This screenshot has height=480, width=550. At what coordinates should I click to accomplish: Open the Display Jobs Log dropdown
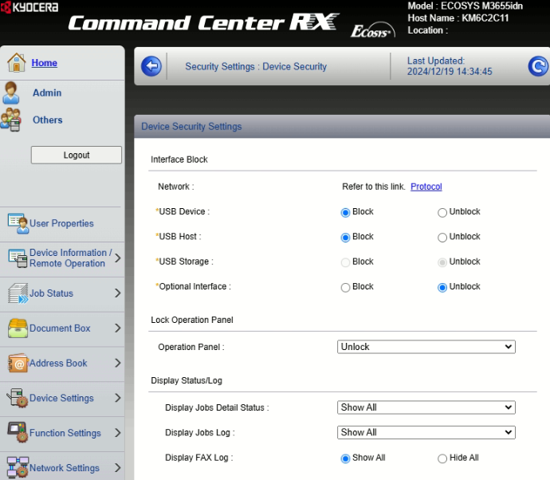[426, 432]
